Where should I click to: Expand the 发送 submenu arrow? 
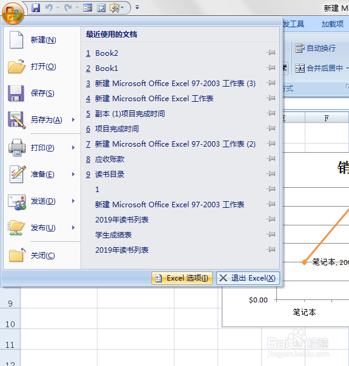73,201
